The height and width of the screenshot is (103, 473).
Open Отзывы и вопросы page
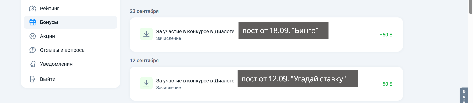[x=70, y=50]
